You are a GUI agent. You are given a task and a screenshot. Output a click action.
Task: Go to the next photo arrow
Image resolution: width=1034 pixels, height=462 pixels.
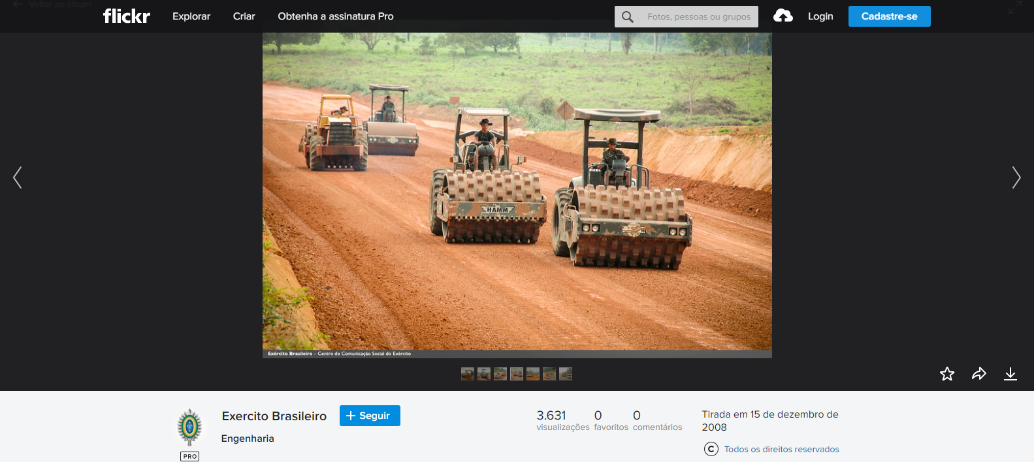pos(1016,177)
